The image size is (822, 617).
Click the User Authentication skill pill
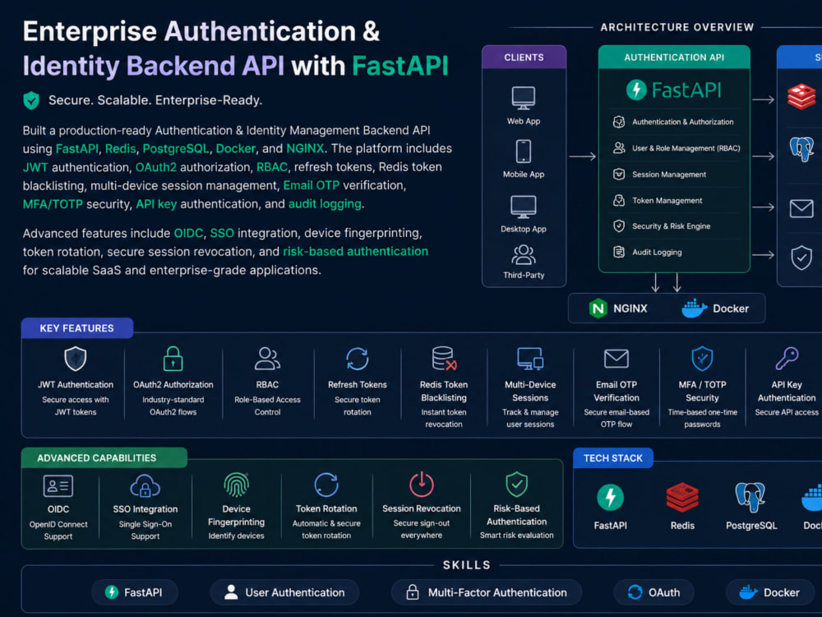(284, 592)
